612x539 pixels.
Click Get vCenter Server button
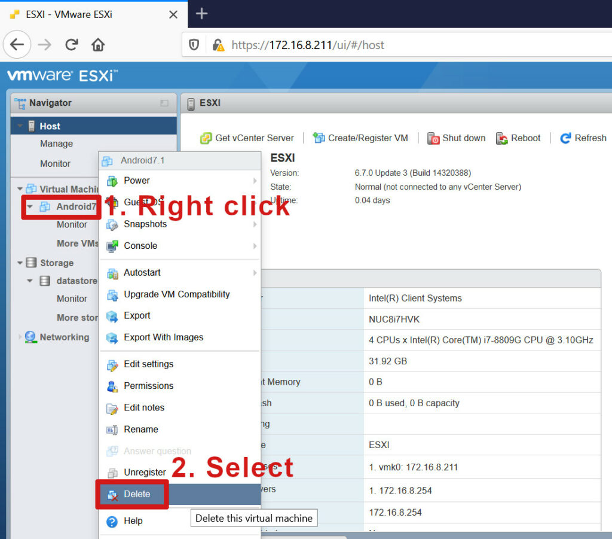pyautogui.click(x=247, y=138)
